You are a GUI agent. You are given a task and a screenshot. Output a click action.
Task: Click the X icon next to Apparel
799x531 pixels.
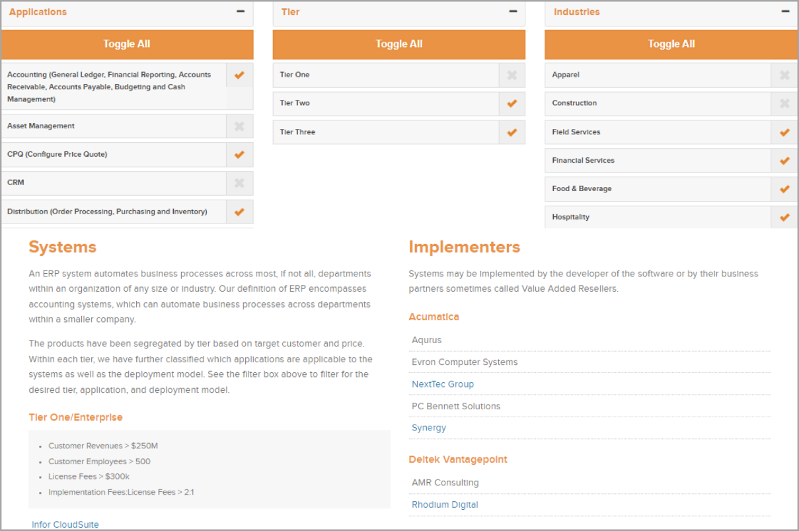(784, 75)
